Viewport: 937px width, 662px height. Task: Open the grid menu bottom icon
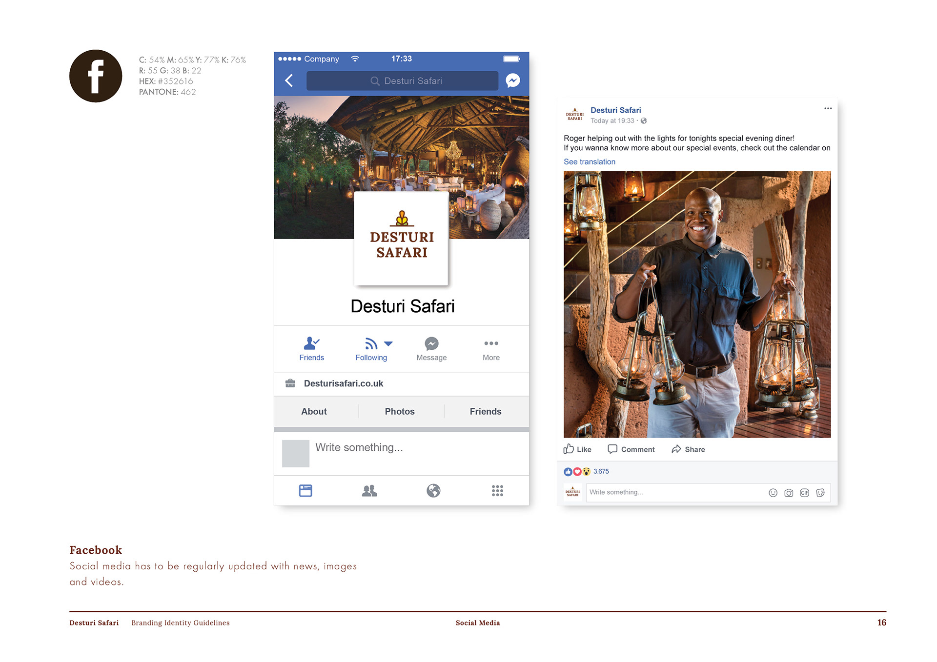click(497, 490)
